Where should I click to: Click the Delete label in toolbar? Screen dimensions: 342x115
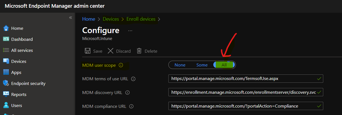151,51
